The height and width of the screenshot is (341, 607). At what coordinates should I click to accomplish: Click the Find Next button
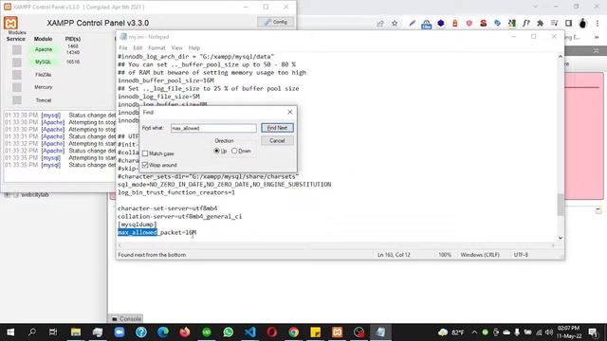tap(277, 128)
